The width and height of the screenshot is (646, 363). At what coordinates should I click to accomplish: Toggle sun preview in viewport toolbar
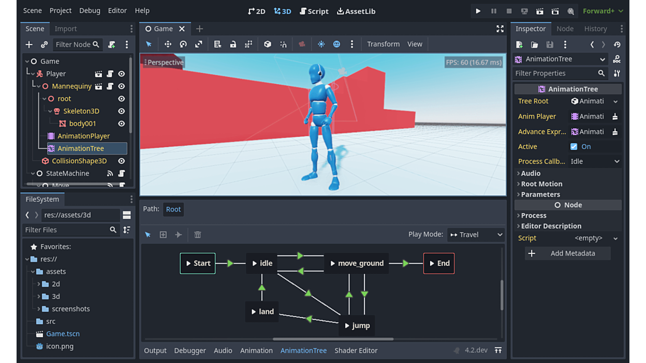321,44
